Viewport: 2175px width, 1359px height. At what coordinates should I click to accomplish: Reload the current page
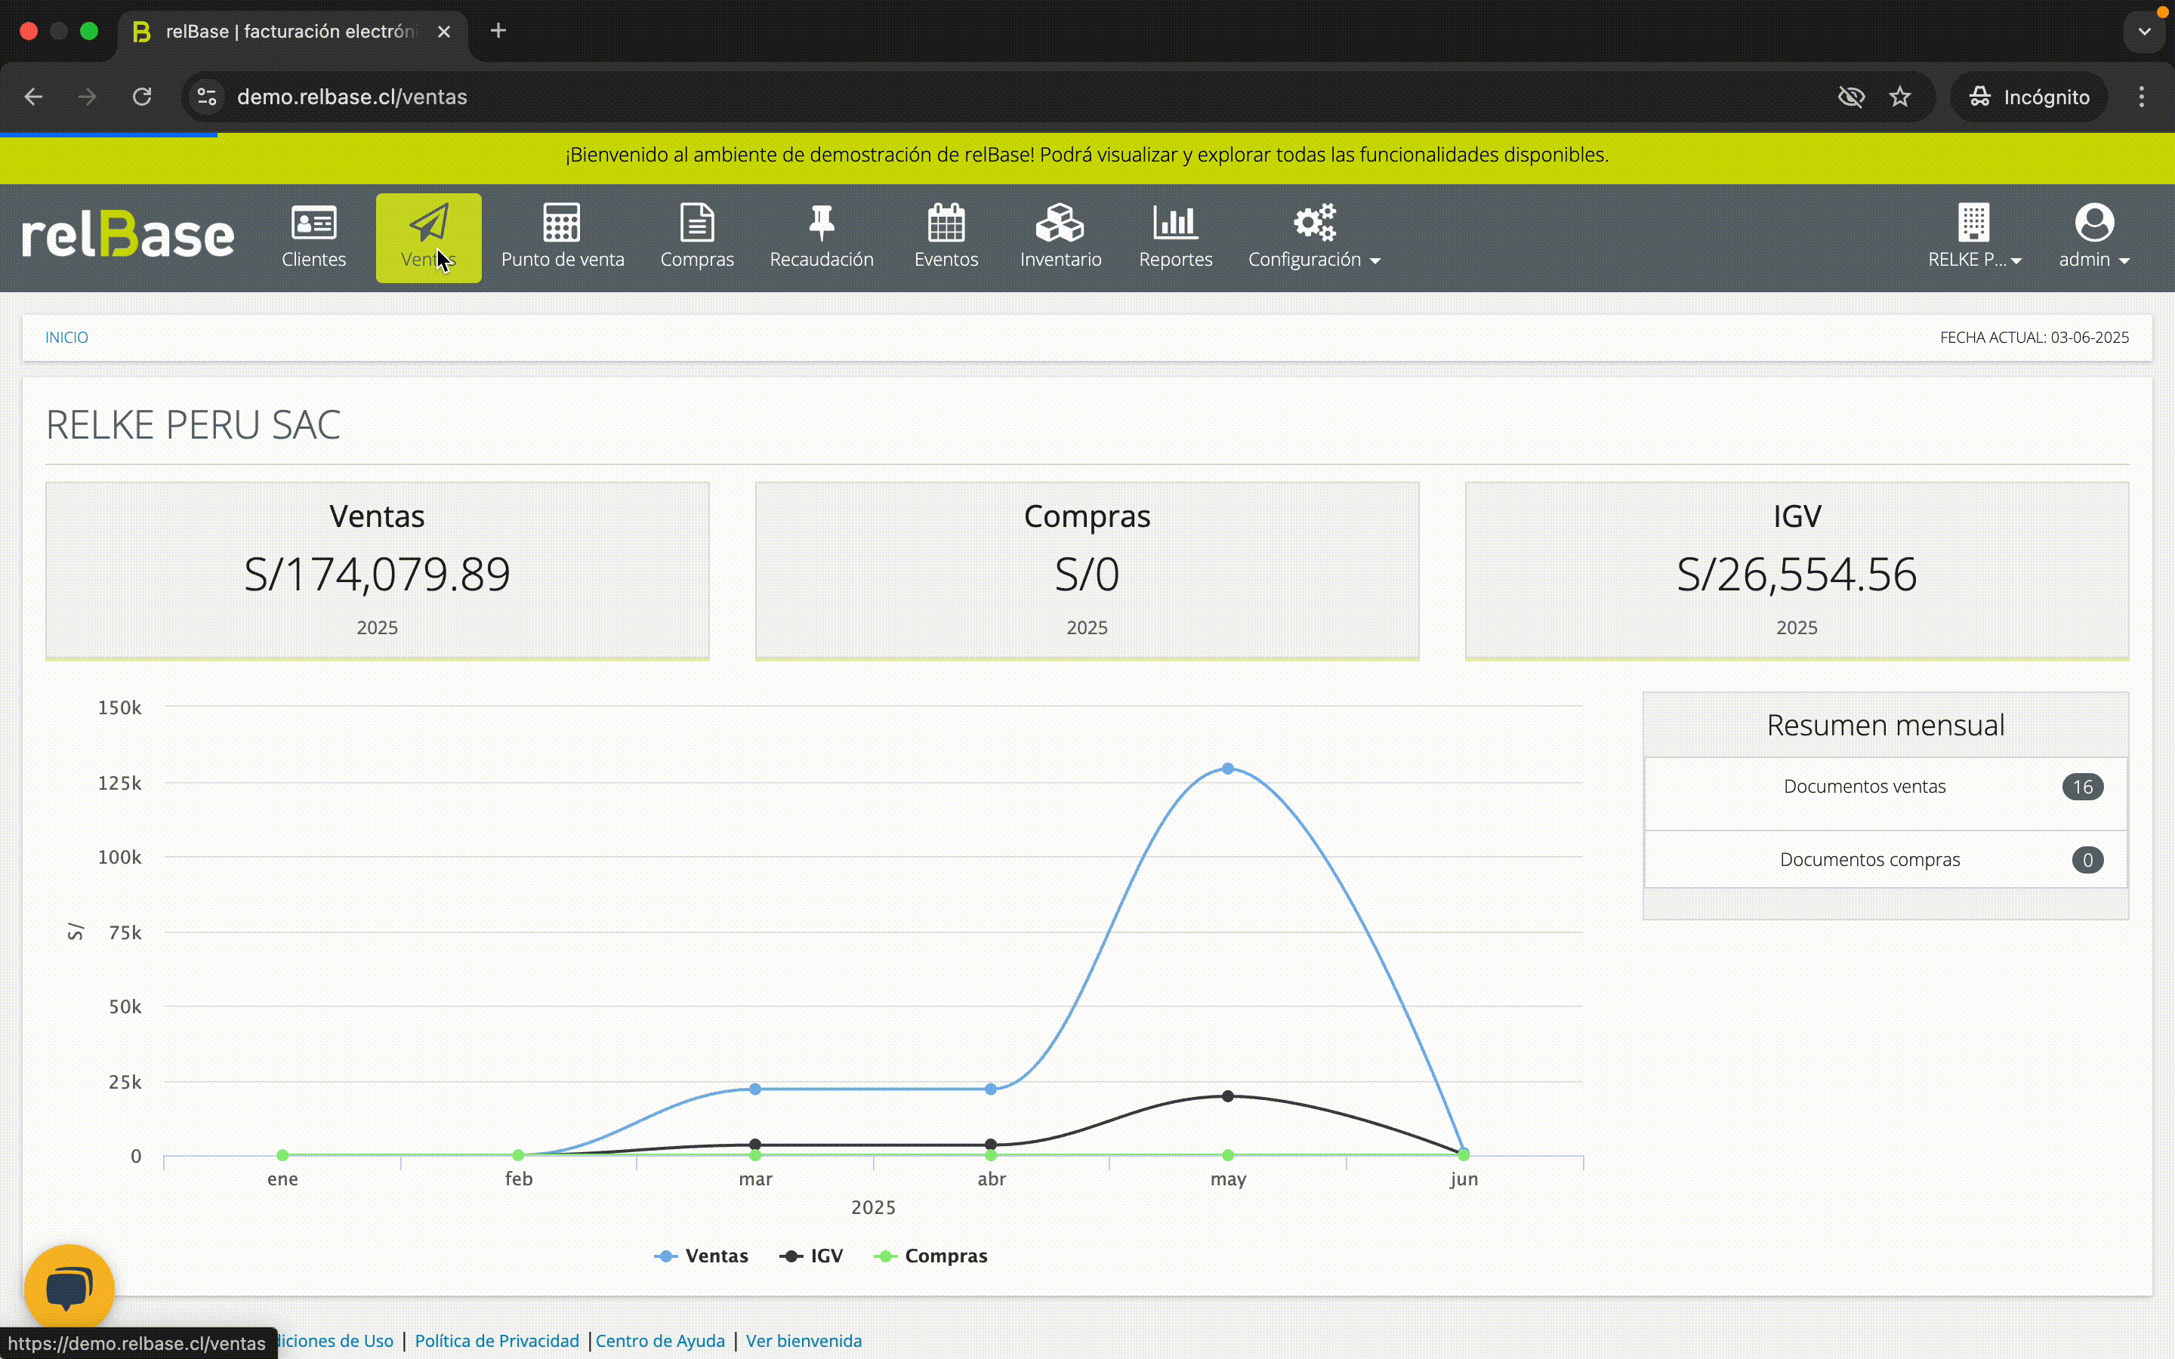142,97
